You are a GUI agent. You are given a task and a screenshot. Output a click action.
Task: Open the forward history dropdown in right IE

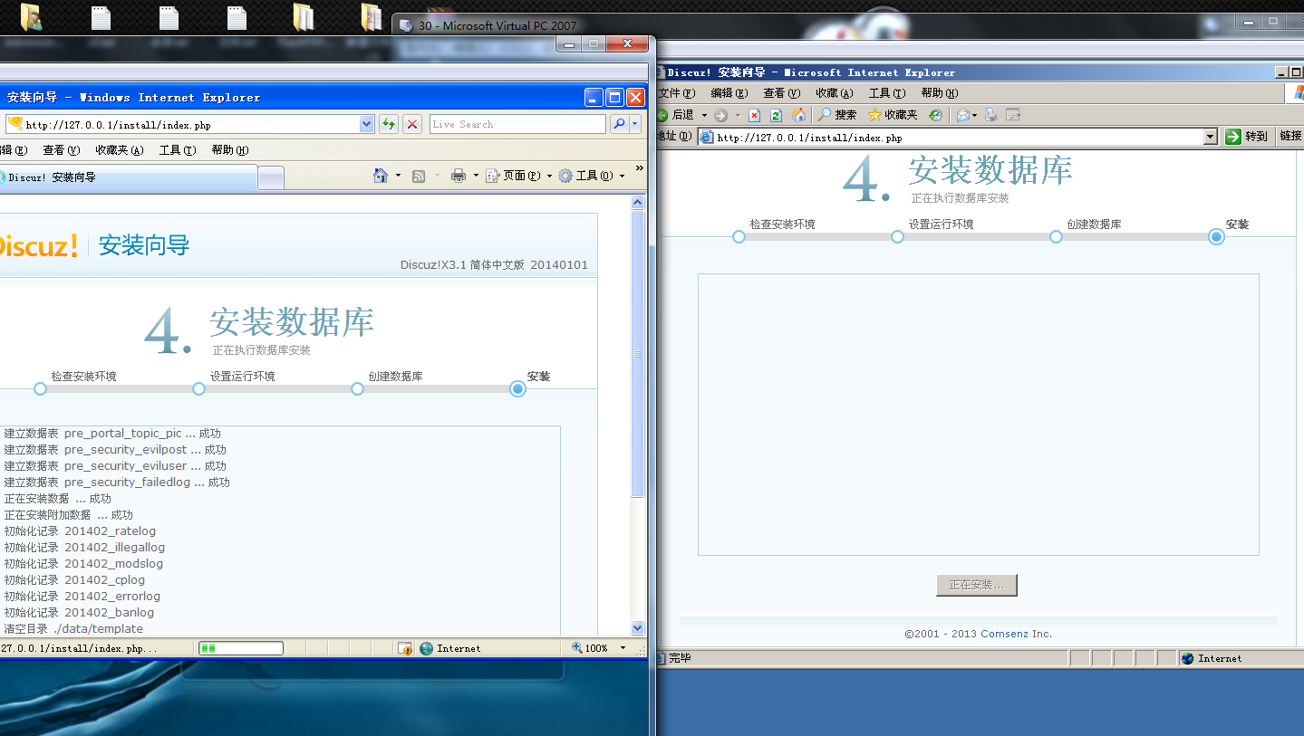point(738,115)
